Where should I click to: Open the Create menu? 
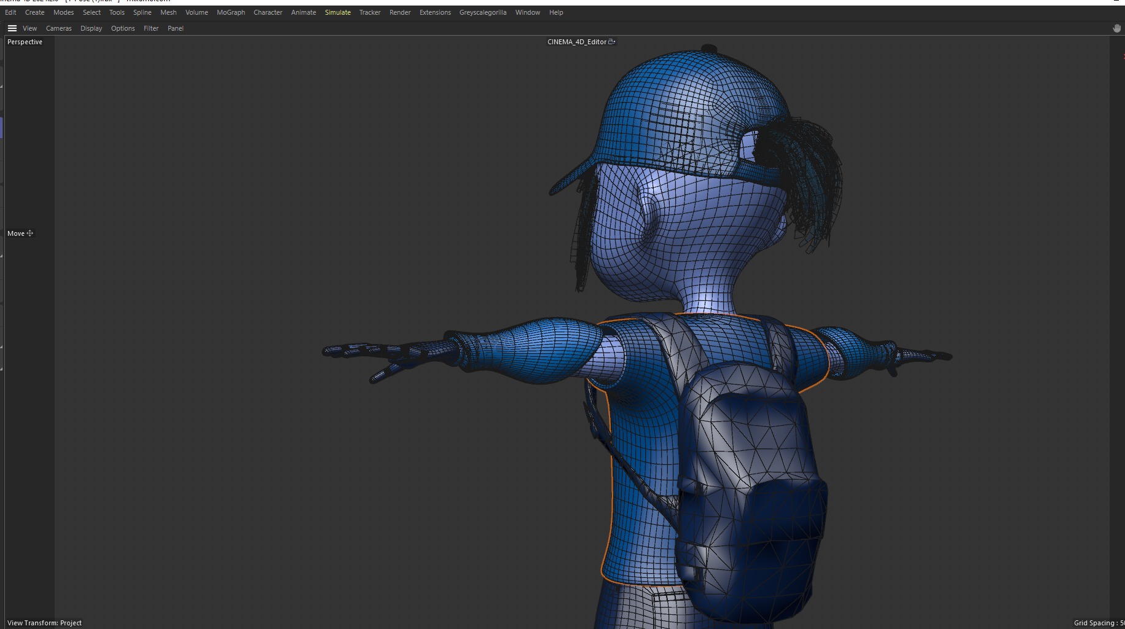(34, 12)
